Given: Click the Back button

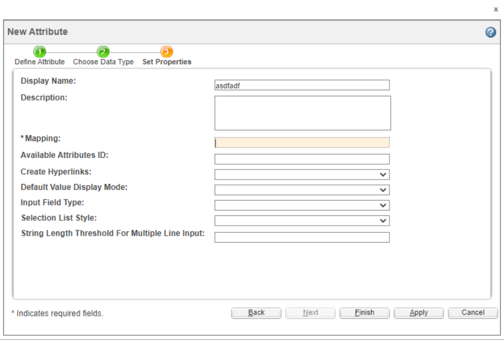Looking at the screenshot, I should [x=256, y=313].
